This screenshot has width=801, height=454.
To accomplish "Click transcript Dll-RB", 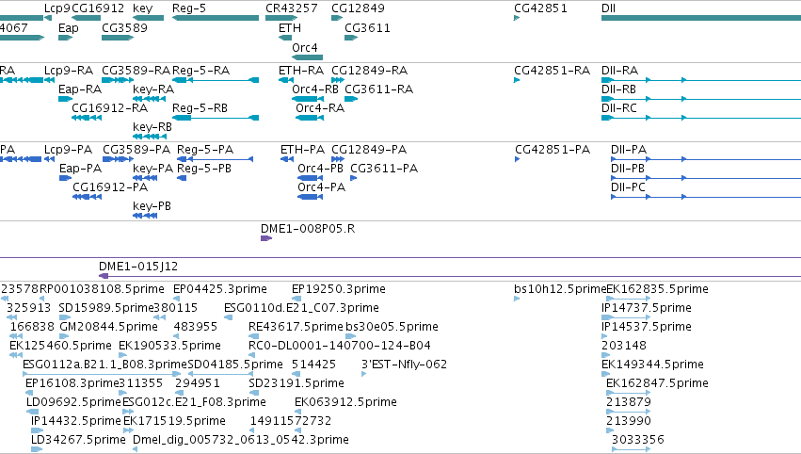I will click(x=618, y=89).
